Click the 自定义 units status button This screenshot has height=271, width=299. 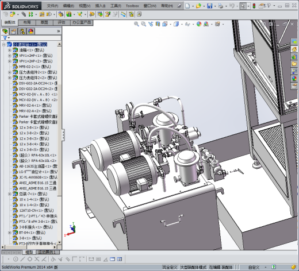[254, 267]
